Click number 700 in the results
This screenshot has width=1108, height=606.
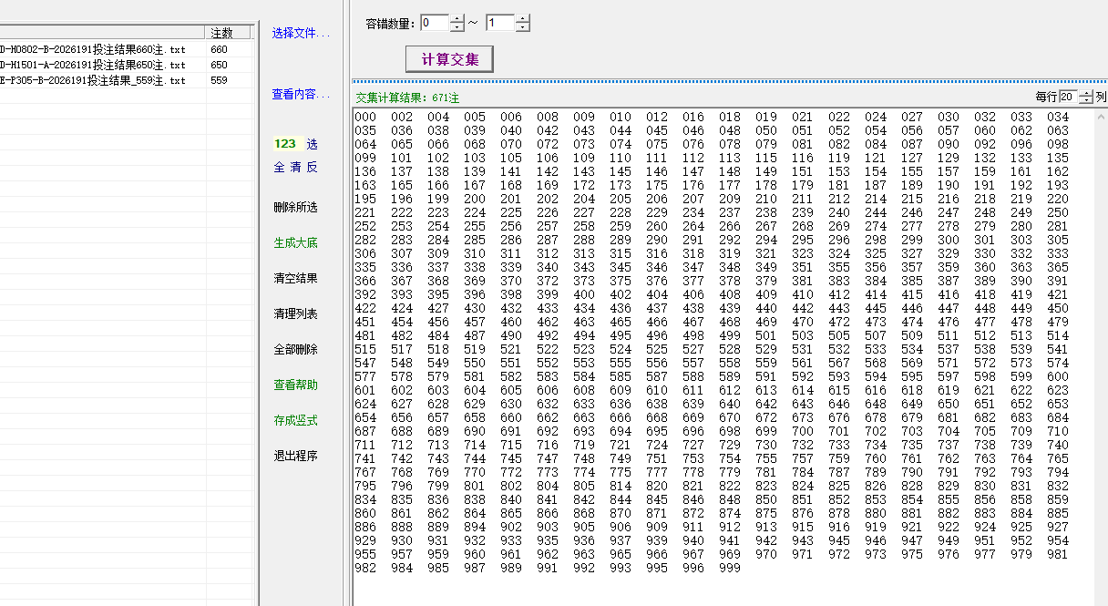[x=803, y=431]
